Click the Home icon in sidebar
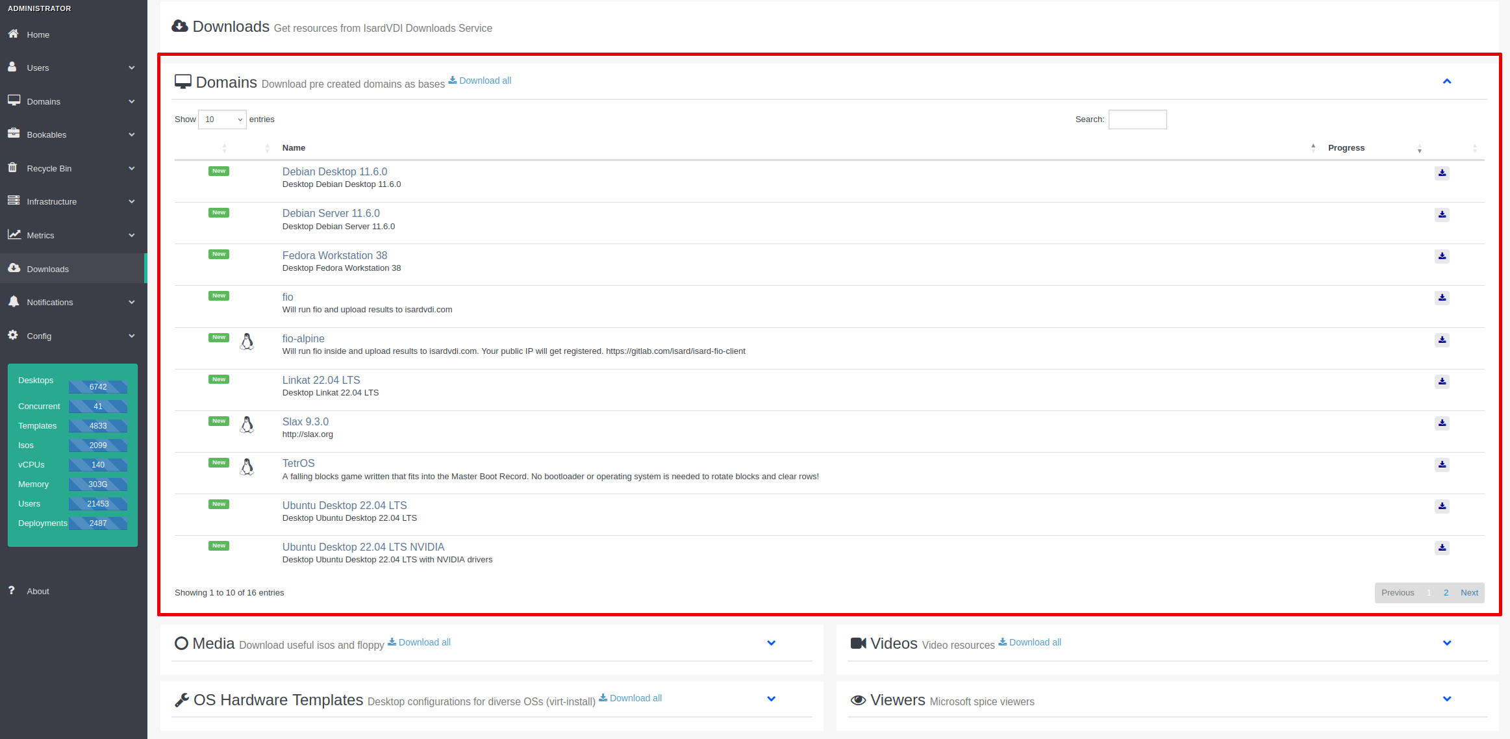The image size is (1510, 739). [13, 34]
